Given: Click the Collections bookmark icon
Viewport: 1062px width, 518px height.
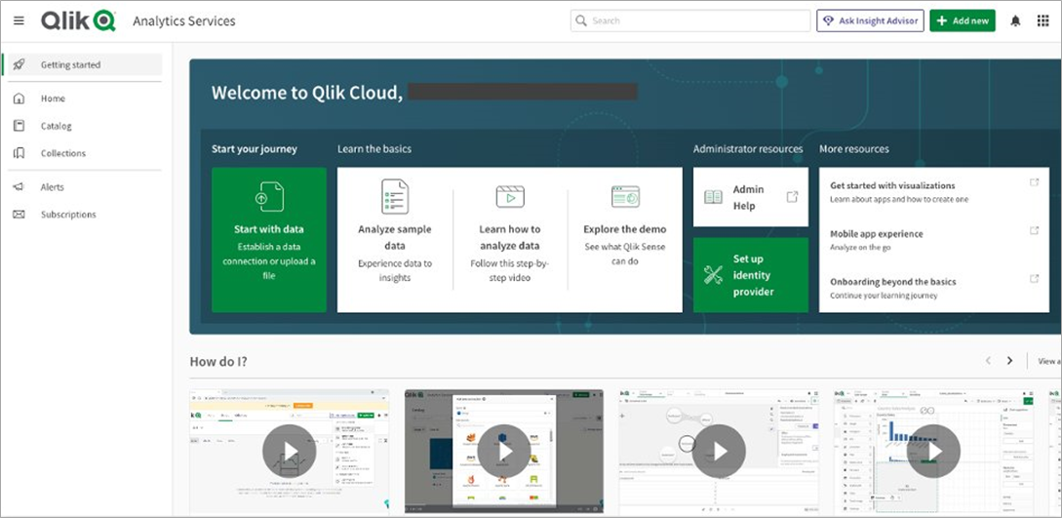Looking at the screenshot, I should pyautogui.click(x=19, y=153).
